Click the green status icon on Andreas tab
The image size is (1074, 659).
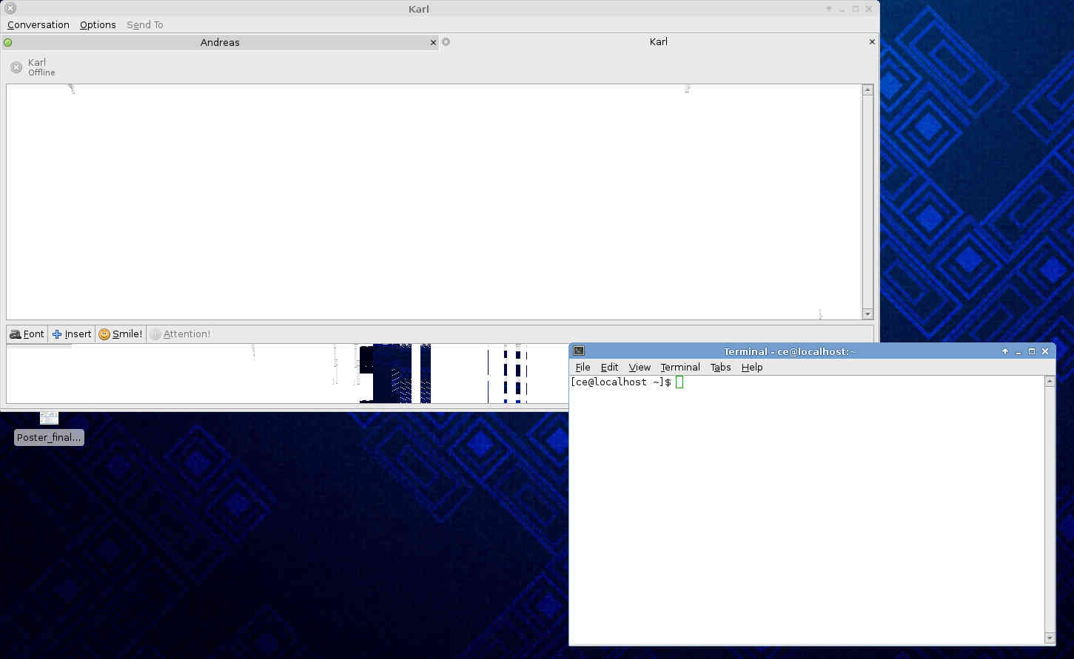(8, 43)
